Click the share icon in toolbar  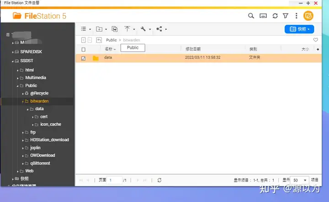coord(159,29)
